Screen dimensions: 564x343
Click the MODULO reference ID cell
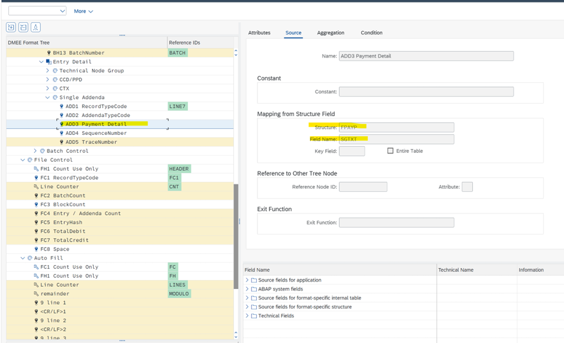tap(179, 294)
